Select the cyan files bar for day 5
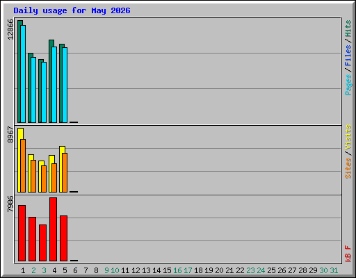The width and height of the screenshot is (356, 278). point(65,85)
